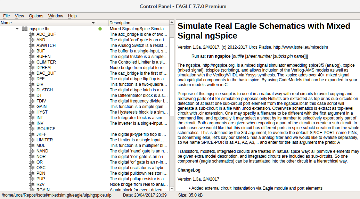Open the File menu
Screen dimensions: 360x199
(6, 16)
